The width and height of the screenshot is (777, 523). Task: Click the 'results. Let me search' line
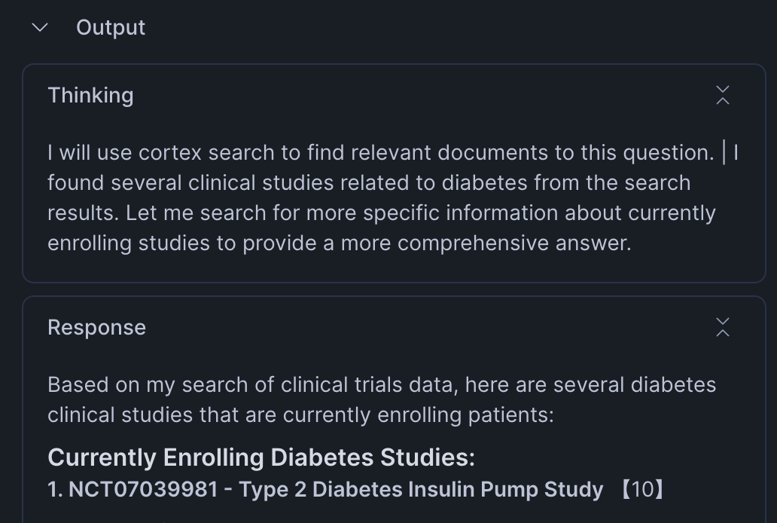[x=381, y=213]
